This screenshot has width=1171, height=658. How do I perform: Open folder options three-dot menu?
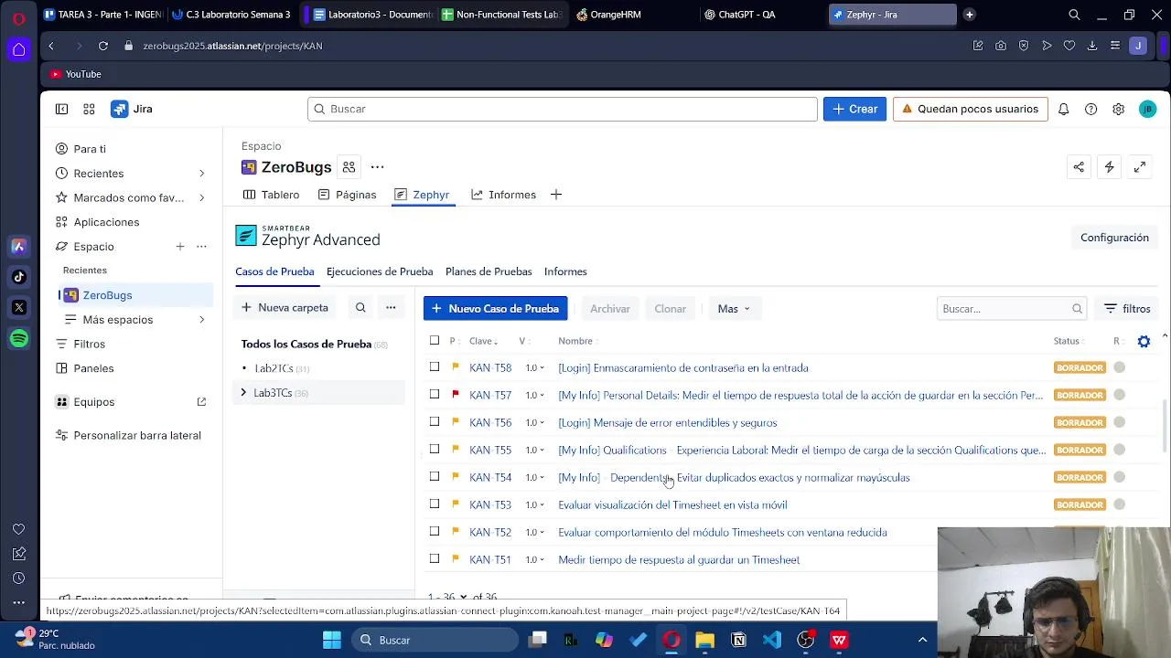[x=391, y=308]
